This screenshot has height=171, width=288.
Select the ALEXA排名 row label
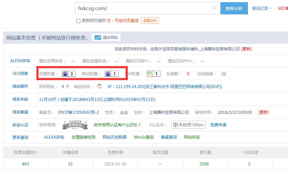[20, 61]
